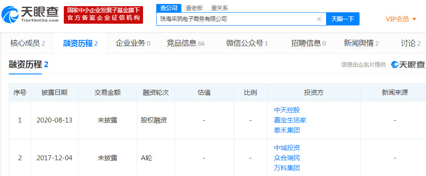The width and height of the screenshot is (426, 176).
Task: Click 未披露 amount in the 2017-12-04 row
Action: pyautogui.click(x=107, y=158)
